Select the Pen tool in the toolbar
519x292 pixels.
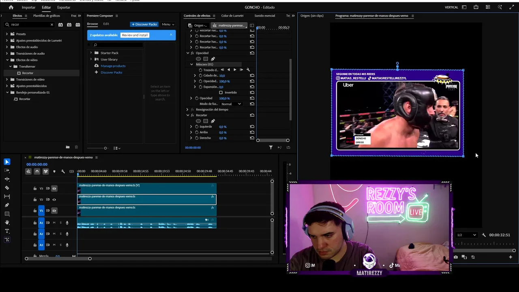(x=7, y=205)
